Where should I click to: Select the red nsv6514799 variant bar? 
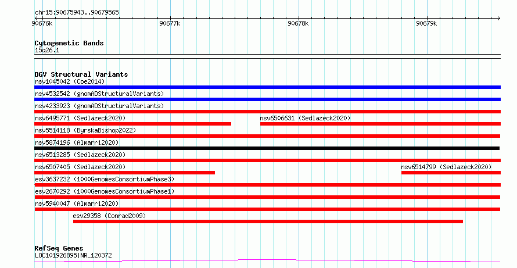tap(451, 173)
